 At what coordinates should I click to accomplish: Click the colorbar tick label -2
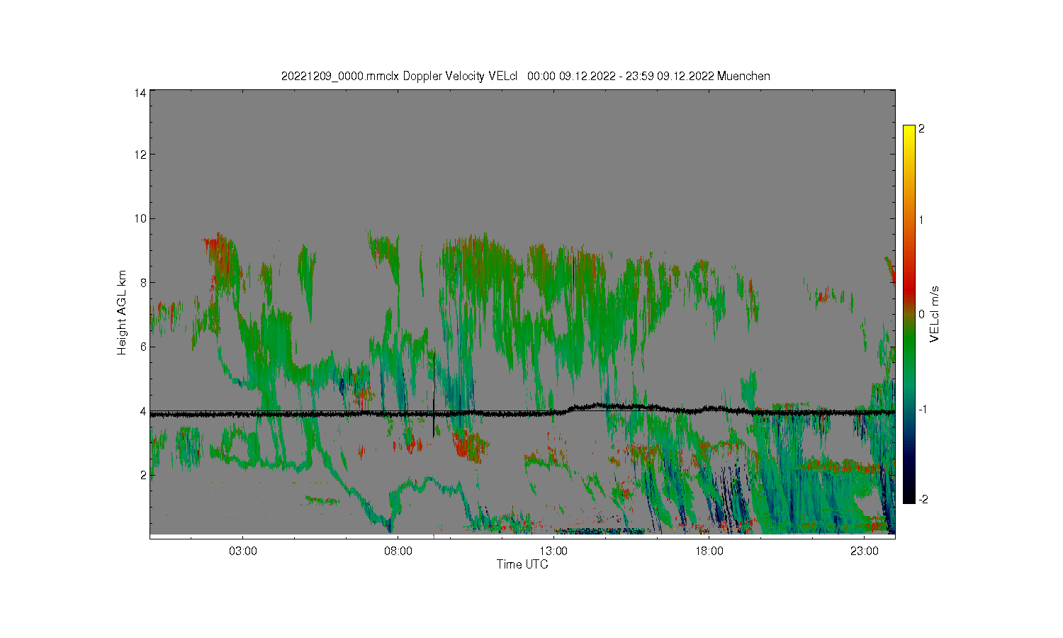point(923,500)
